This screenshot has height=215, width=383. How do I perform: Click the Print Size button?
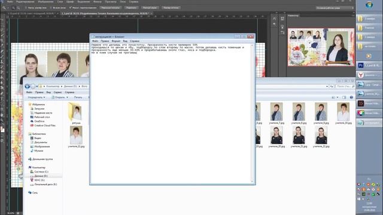pyautogui.click(x=171, y=8)
